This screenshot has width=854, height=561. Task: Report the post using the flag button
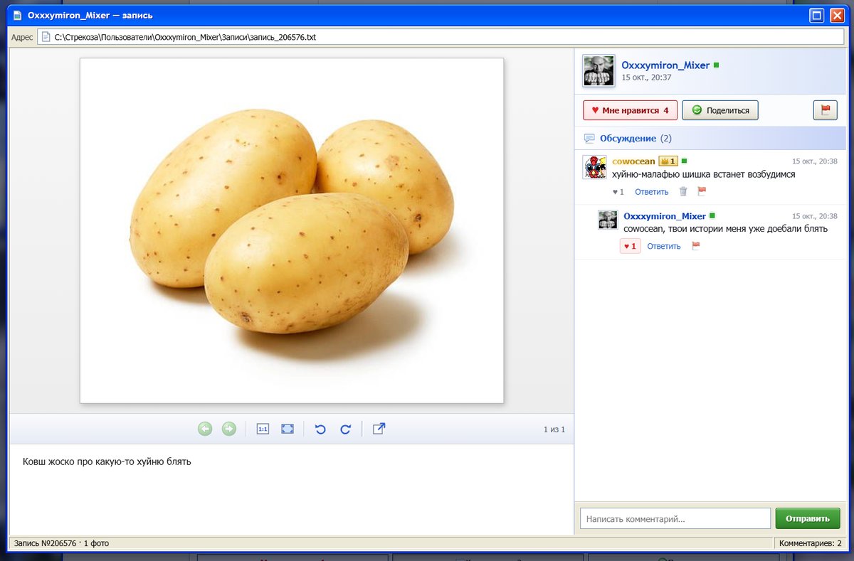coord(826,110)
